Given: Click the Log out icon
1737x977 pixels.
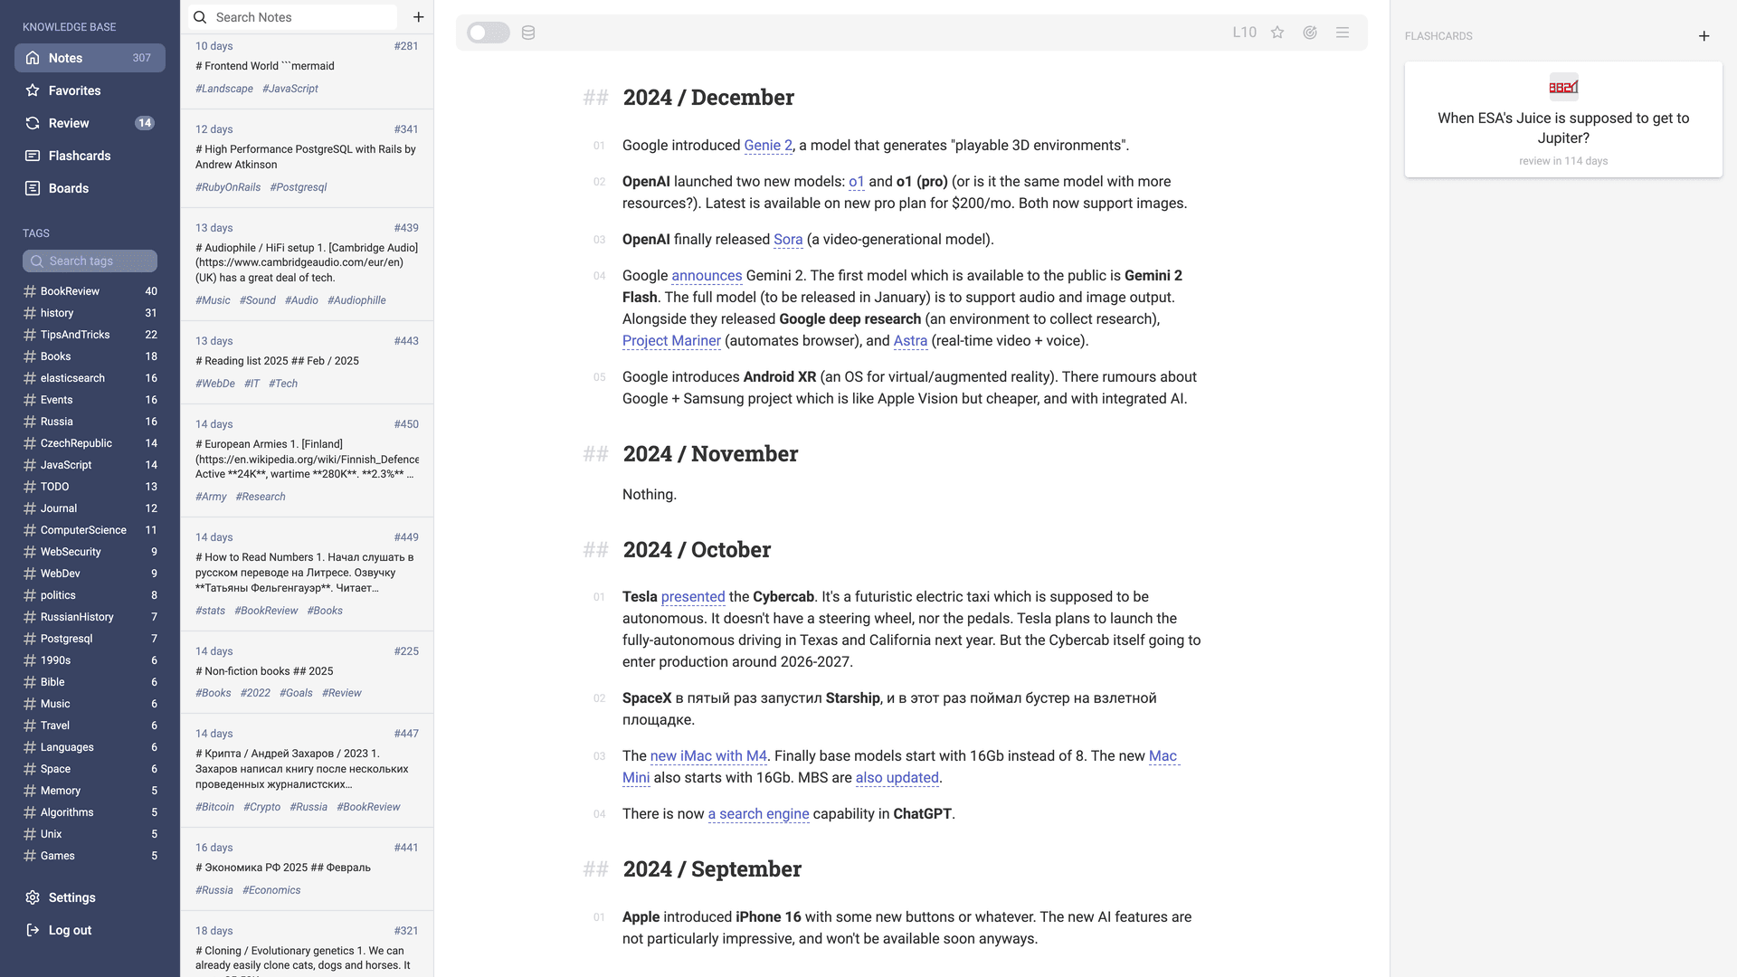Looking at the screenshot, I should tap(33, 930).
